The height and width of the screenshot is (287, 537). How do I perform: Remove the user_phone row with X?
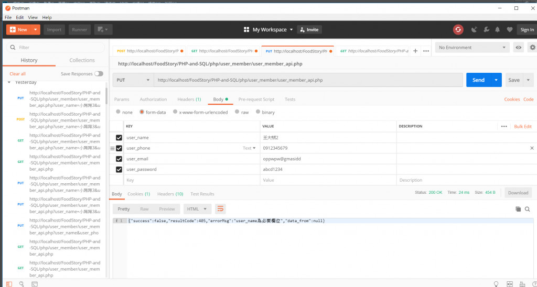(x=532, y=148)
